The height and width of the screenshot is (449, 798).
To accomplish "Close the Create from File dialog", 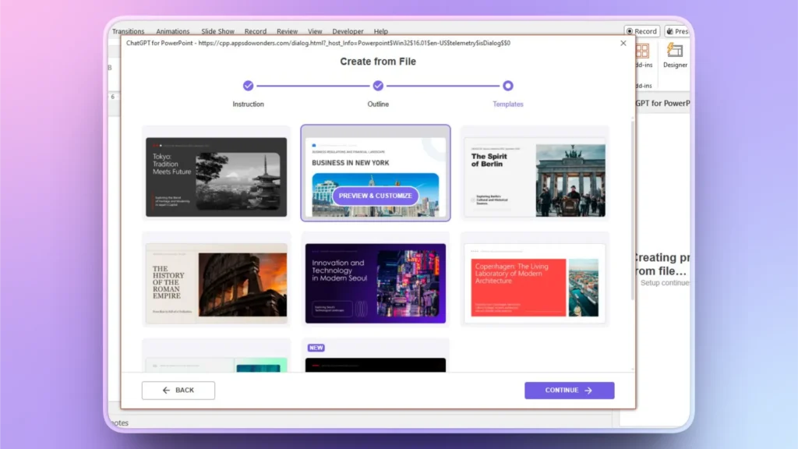I will (x=623, y=43).
